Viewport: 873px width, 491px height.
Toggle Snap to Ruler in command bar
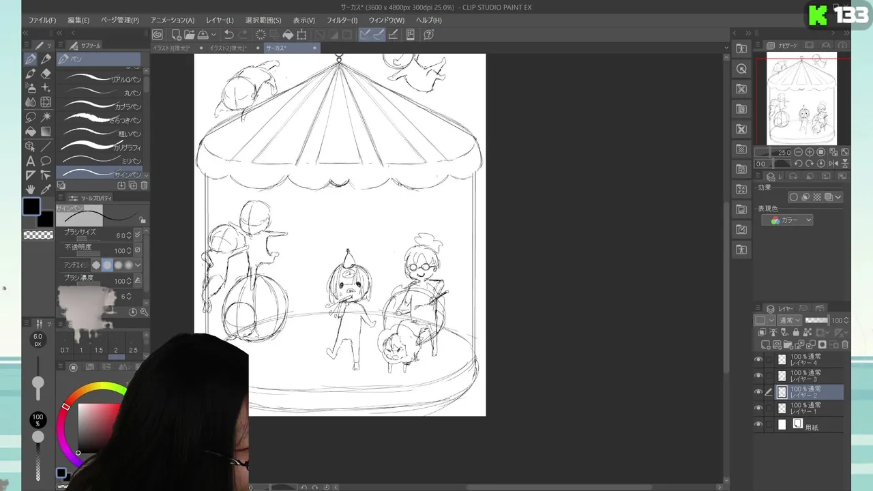click(x=366, y=35)
